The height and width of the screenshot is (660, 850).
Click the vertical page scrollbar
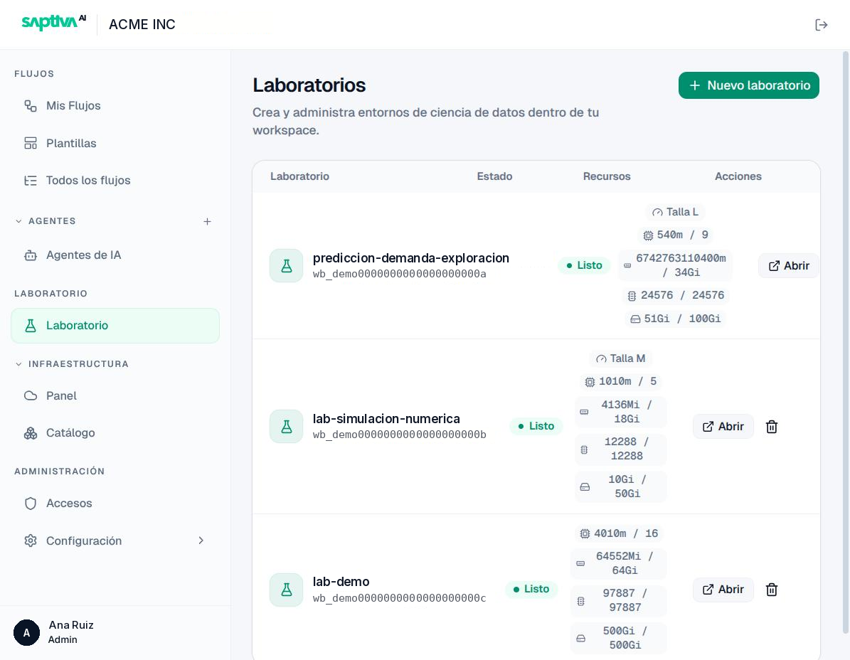point(846,343)
